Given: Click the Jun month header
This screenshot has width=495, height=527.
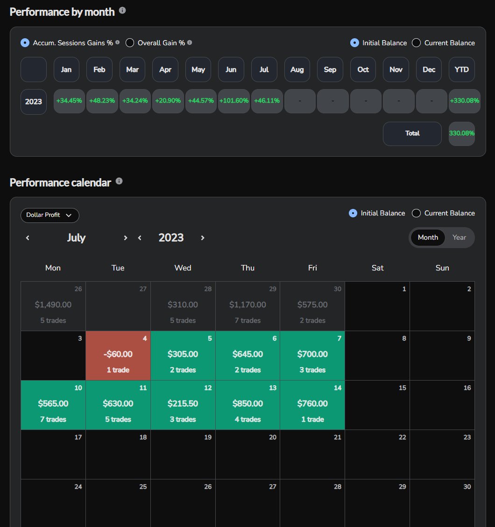Looking at the screenshot, I should pos(231,69).
